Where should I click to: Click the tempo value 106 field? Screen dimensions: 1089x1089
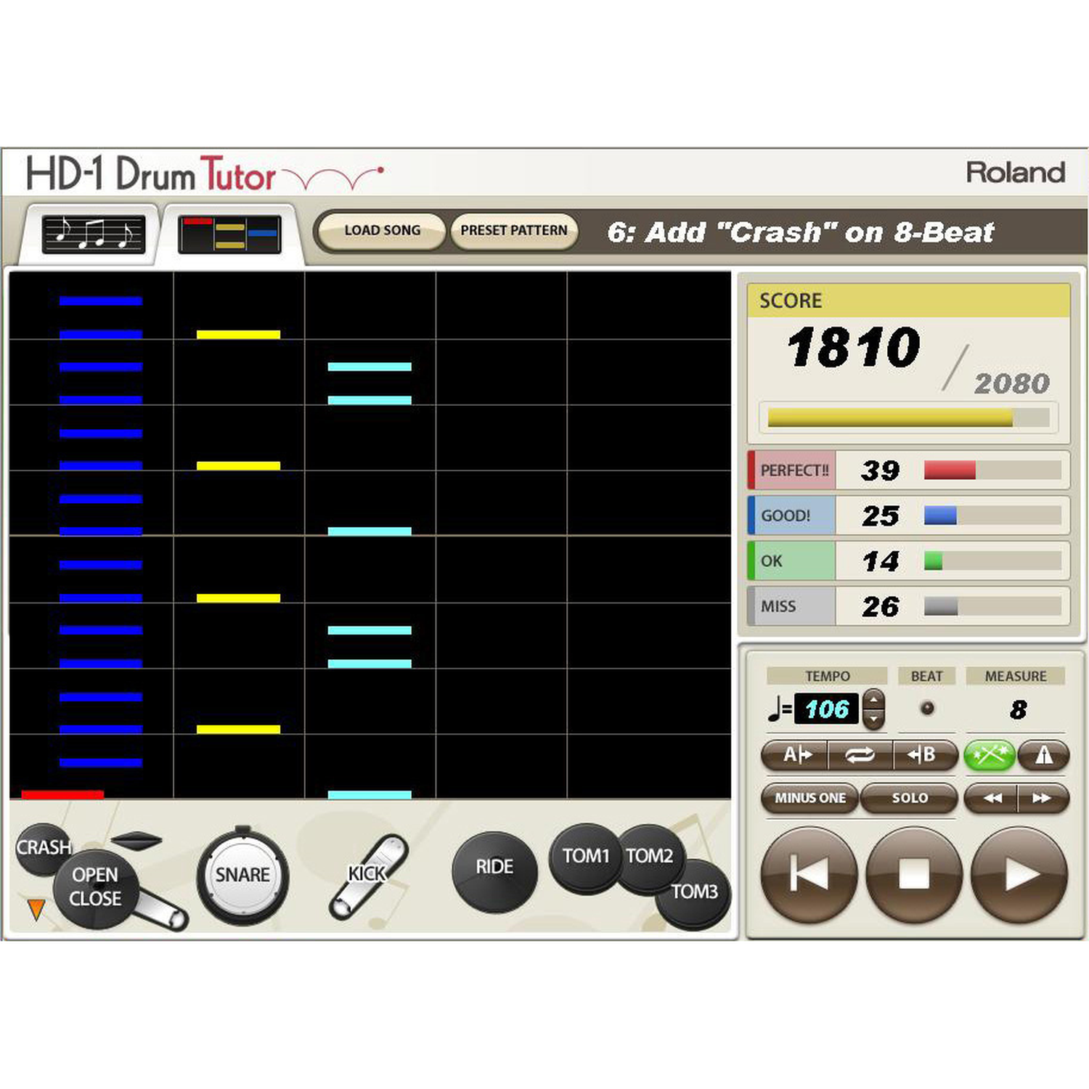tap(826, 709)
